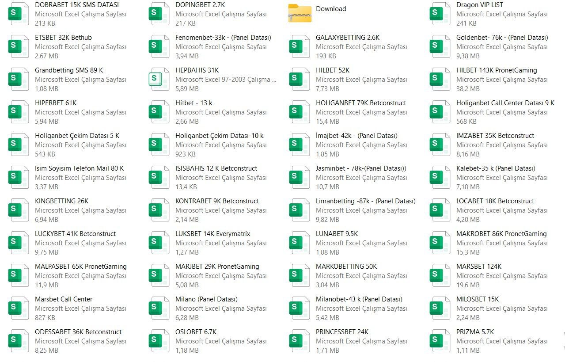Select the LUNABET 9.5K spreadsheet icon
Screen dimensions: 565x362
click(300, 243)
